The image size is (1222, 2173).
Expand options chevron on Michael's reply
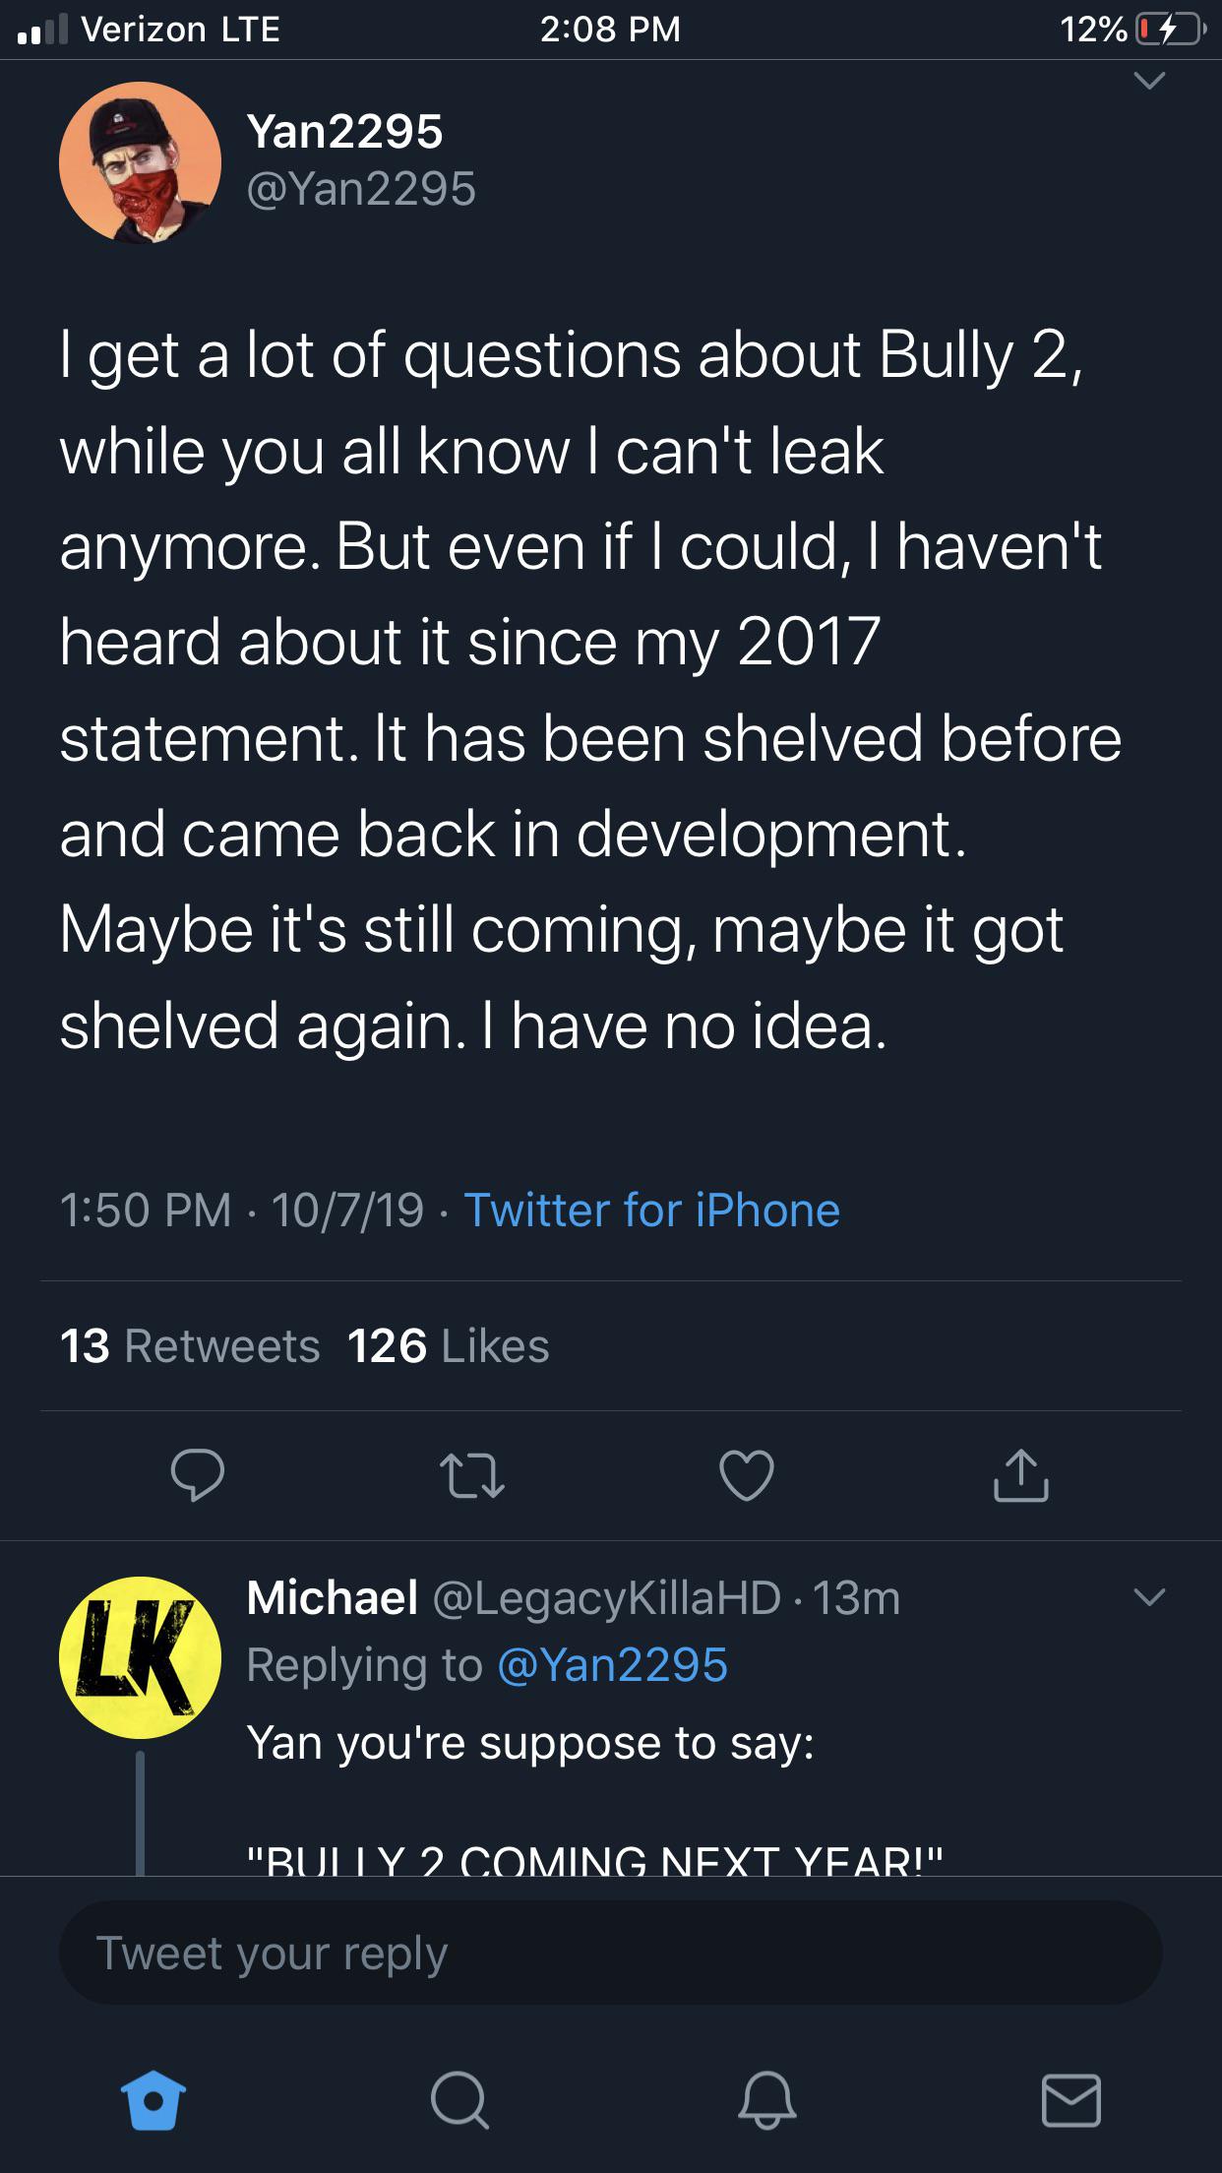(1149, 1596)
